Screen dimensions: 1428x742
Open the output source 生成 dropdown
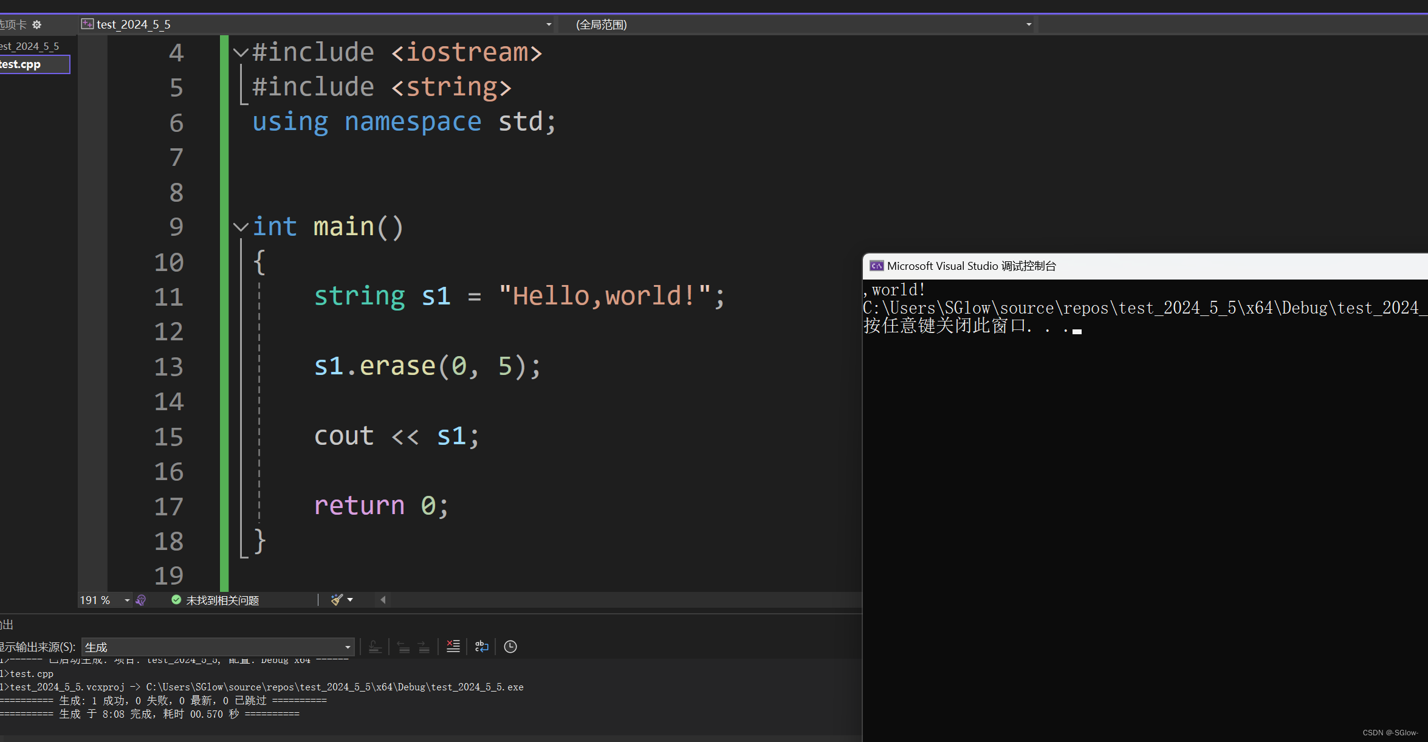tap(348, 647)
